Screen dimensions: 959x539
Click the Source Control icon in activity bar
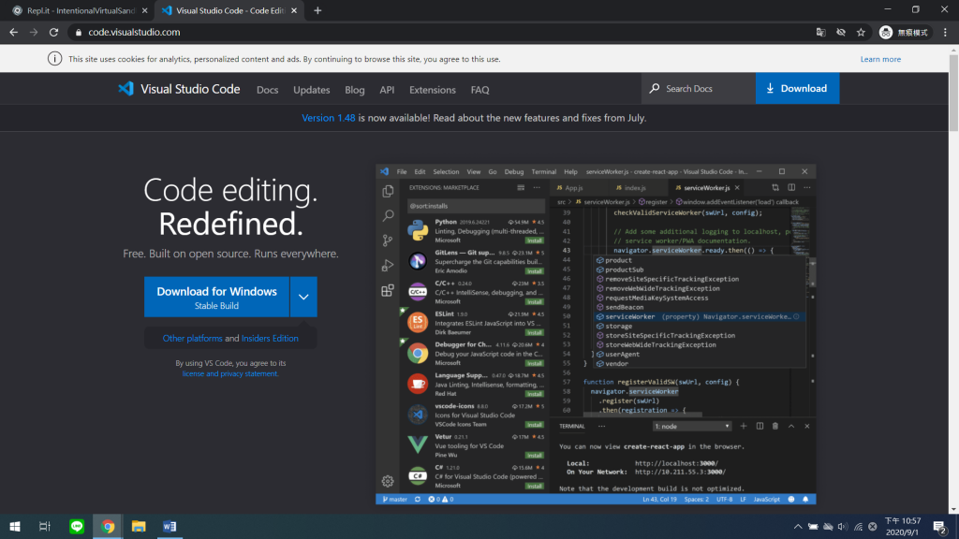click(388, 240)
